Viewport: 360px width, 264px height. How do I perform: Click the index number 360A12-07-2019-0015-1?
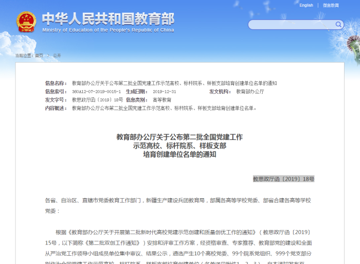point(97,92)
